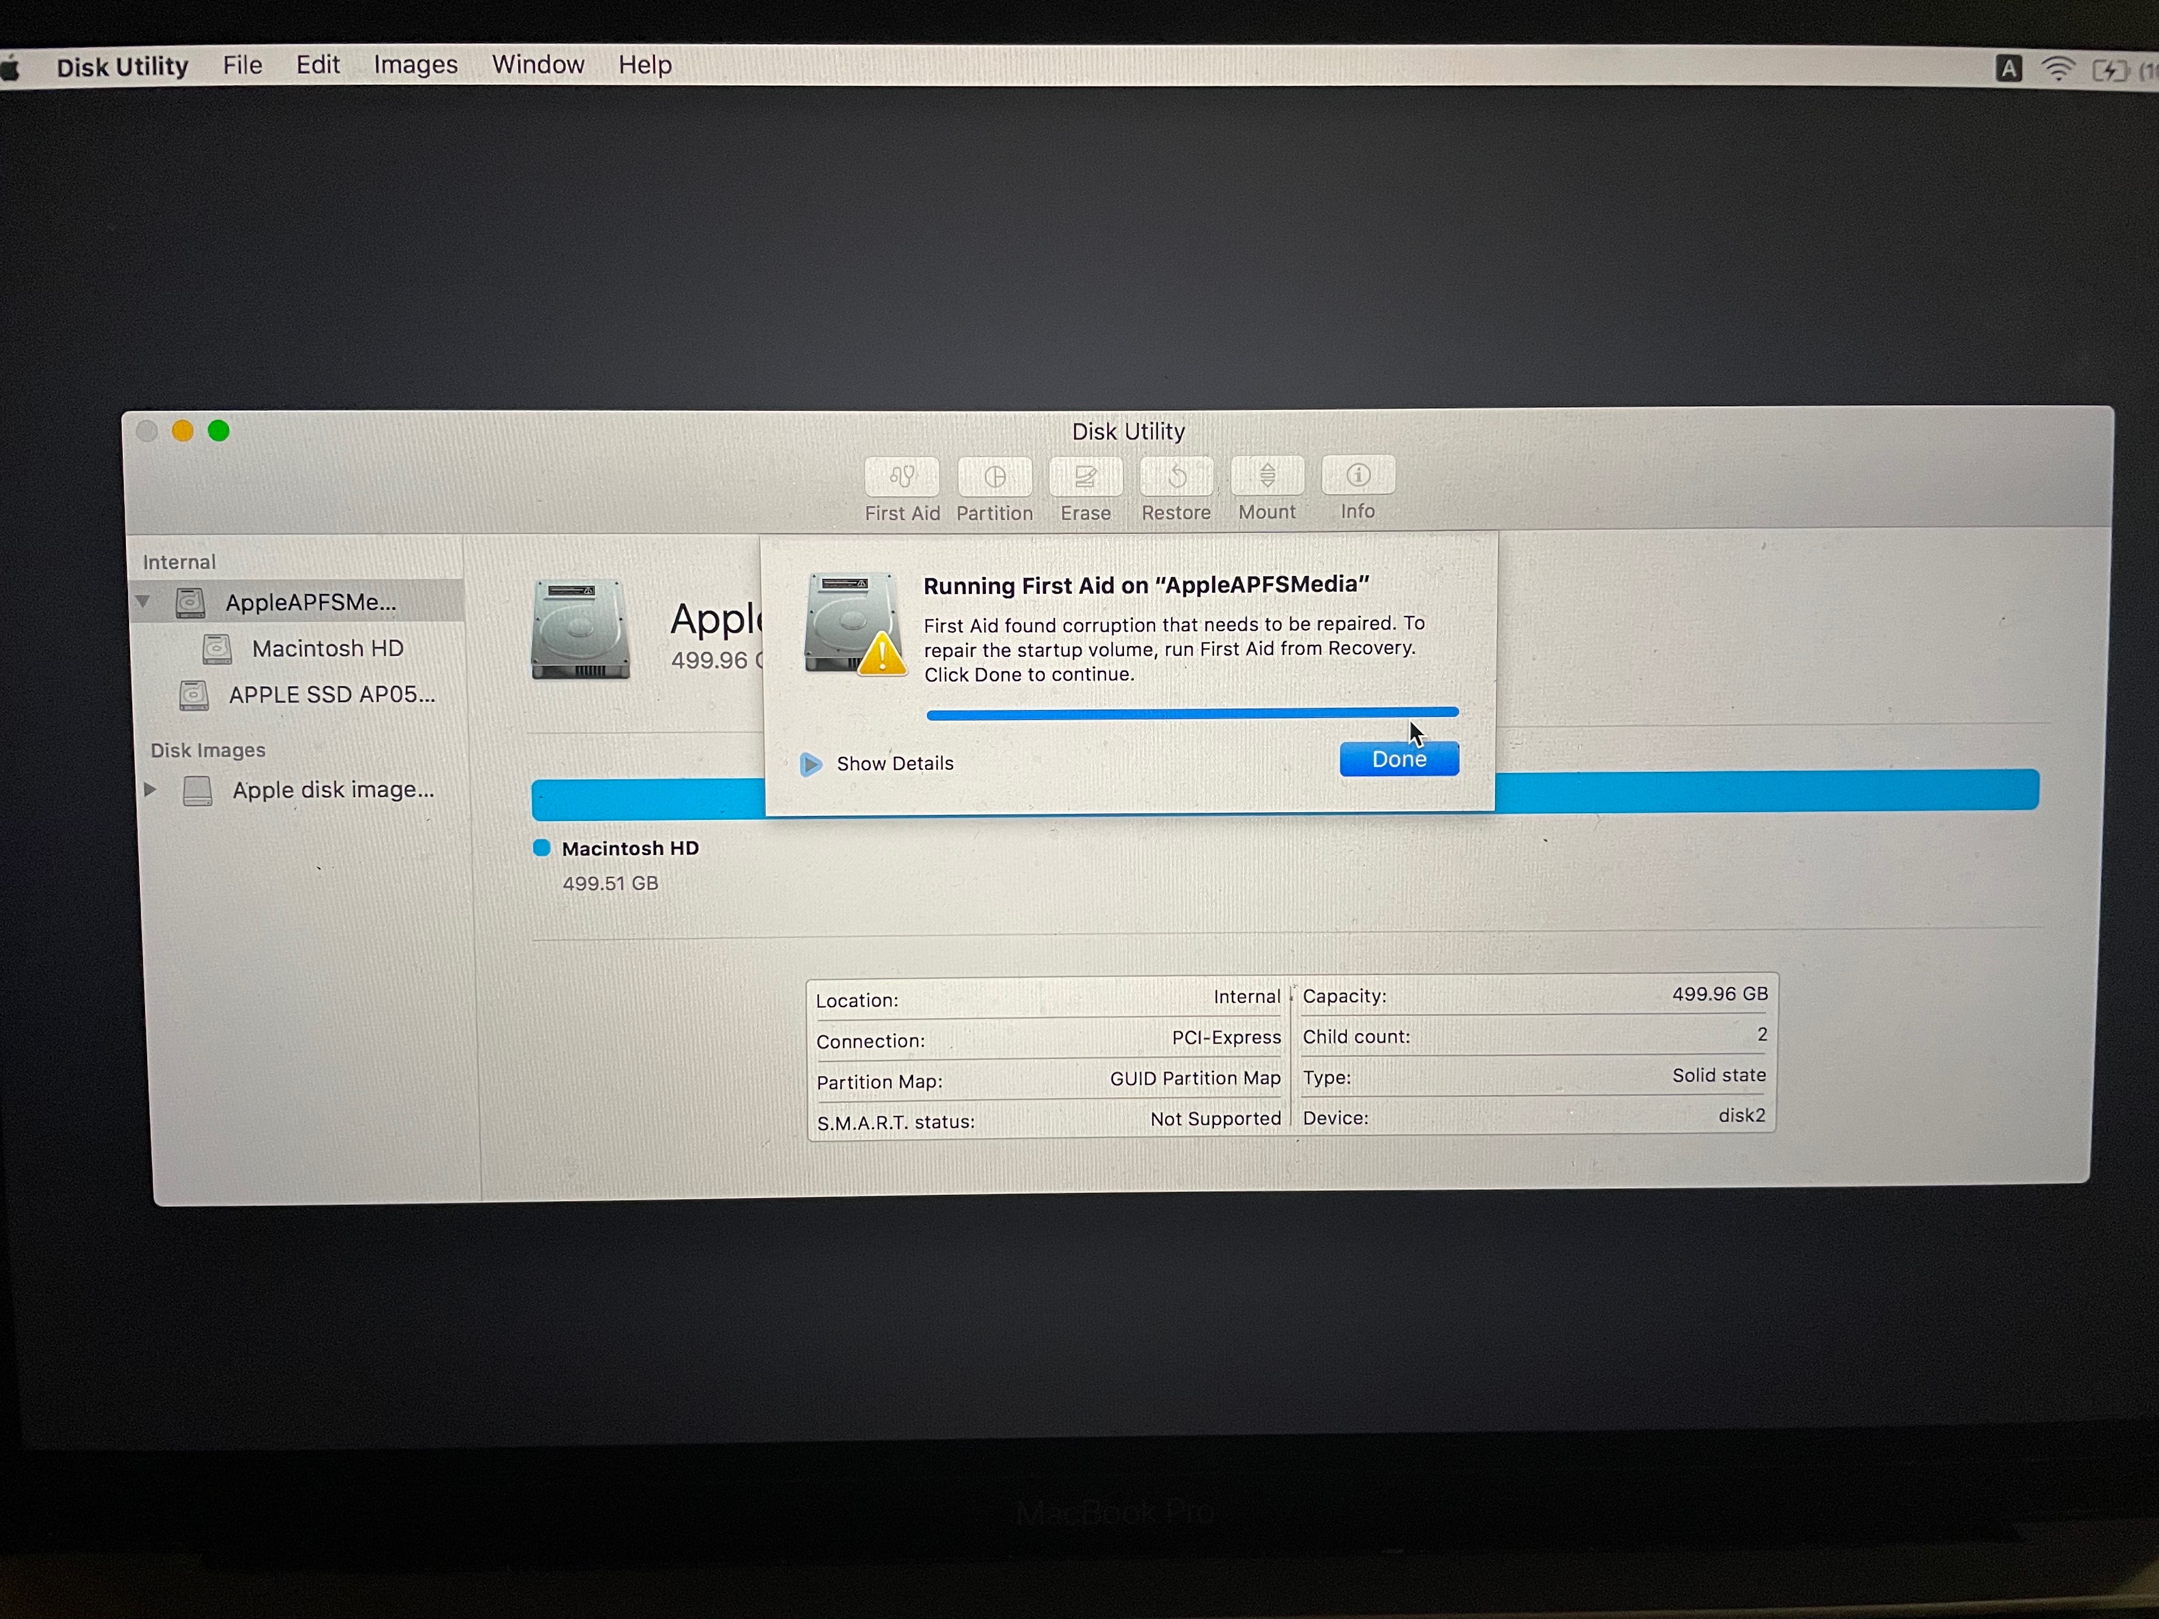Click the Info toolbar icon
Viewport: 2159px width, 1619px height.
tap(1357, 475)
